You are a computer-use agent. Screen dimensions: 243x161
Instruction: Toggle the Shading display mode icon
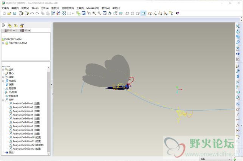point(143,13)
